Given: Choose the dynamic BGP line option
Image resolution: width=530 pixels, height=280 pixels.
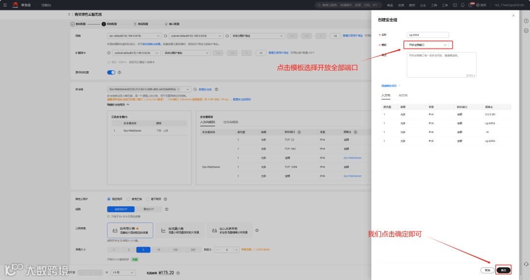Looking at the screenshot, I should [121, 209].
